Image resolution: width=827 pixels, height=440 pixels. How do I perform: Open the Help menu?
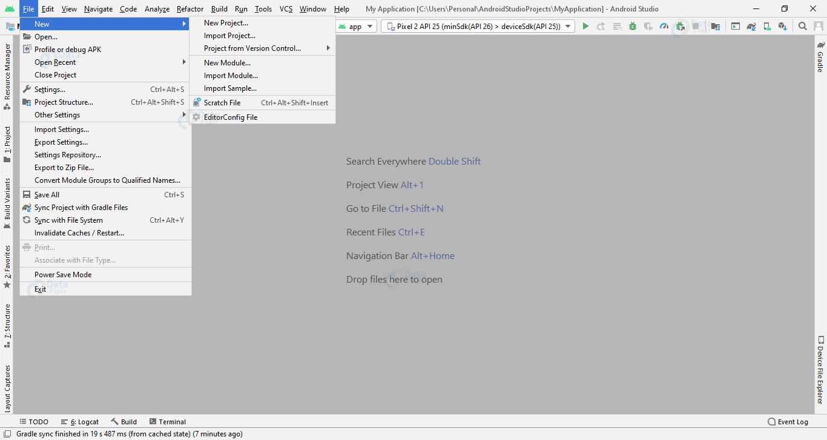click(341, 8)
